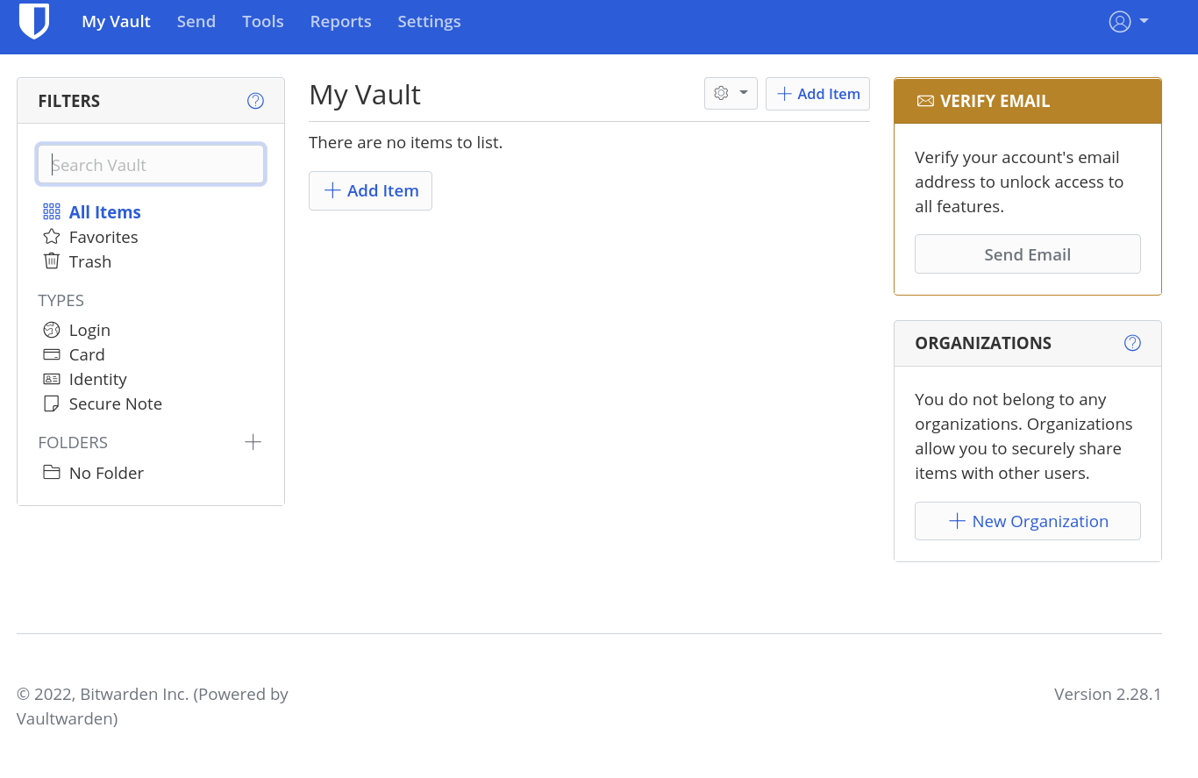Open the My Vault tab

click(x=117, y=21)
